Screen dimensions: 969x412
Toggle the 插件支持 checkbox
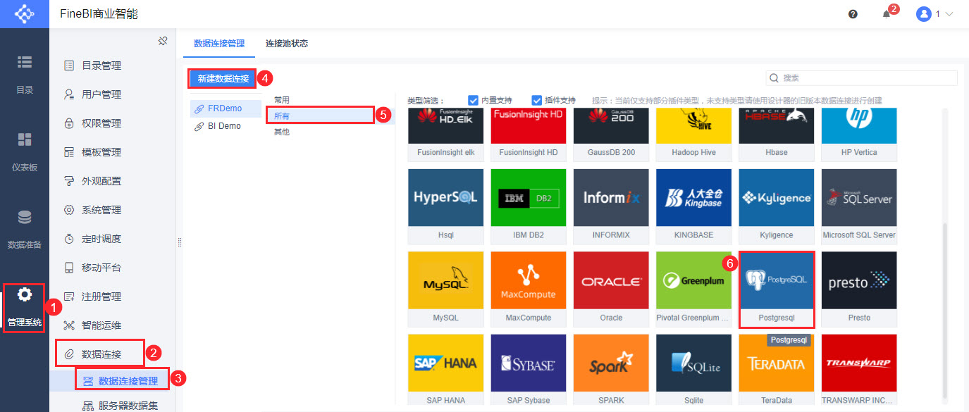537,100
